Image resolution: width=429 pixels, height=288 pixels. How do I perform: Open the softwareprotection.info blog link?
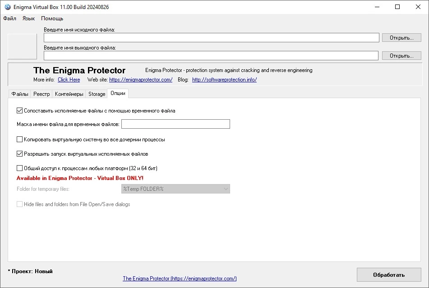(x=224, y=80)
